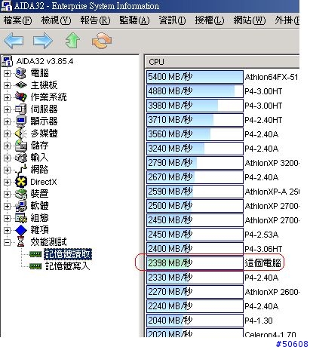Click the 2398 MB/秒 這個電腦 green bar
The height and width of the screenshot is (350, 310).
point(195,263)
